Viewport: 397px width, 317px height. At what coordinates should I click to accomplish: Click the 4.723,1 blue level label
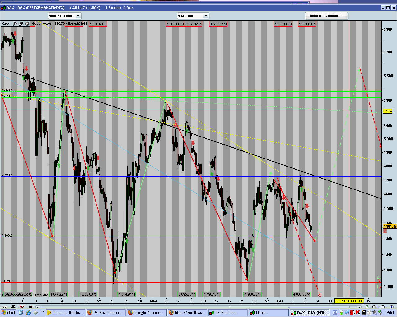[x=7, y=175]
